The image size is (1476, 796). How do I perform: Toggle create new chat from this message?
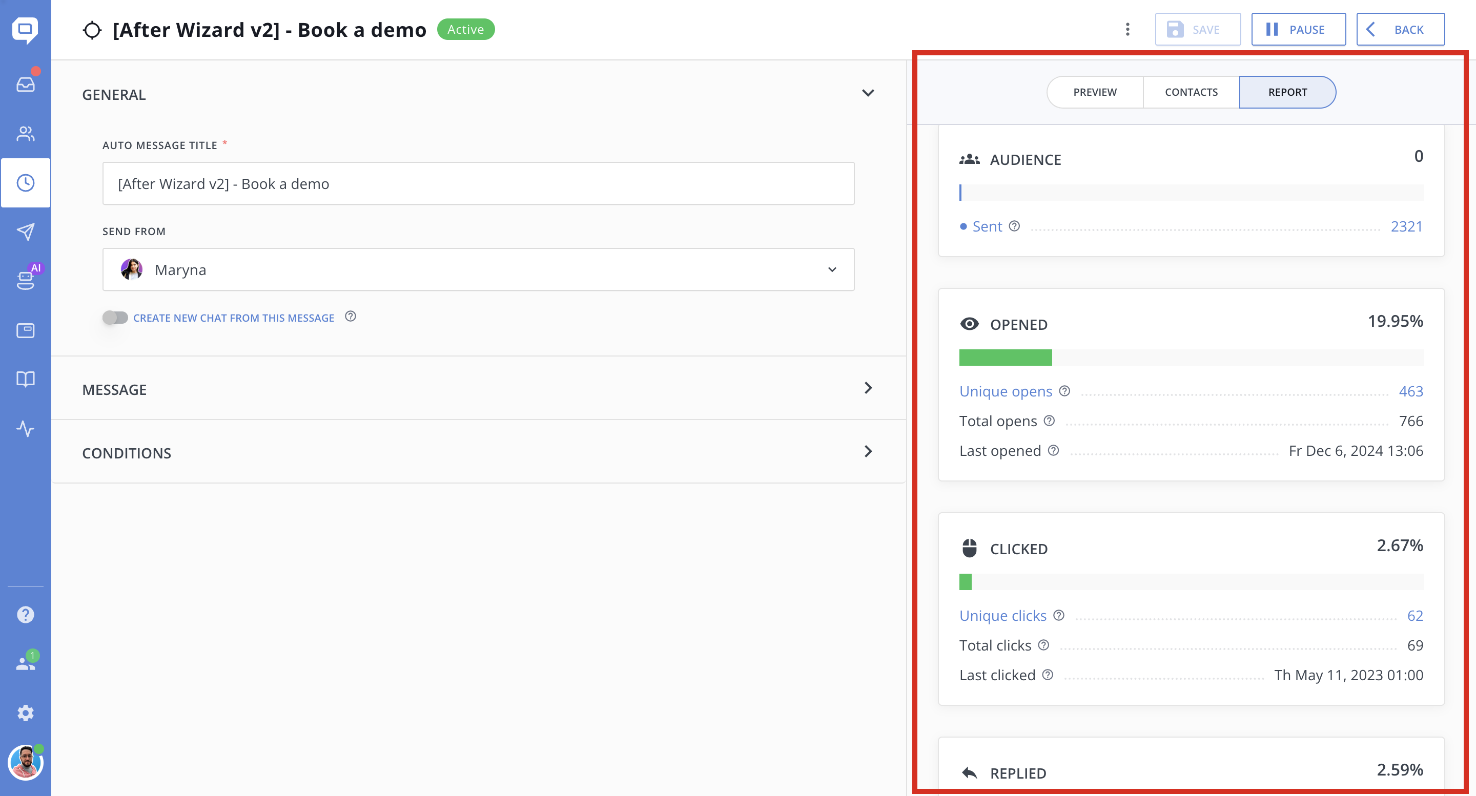click(x=115, y=317)
